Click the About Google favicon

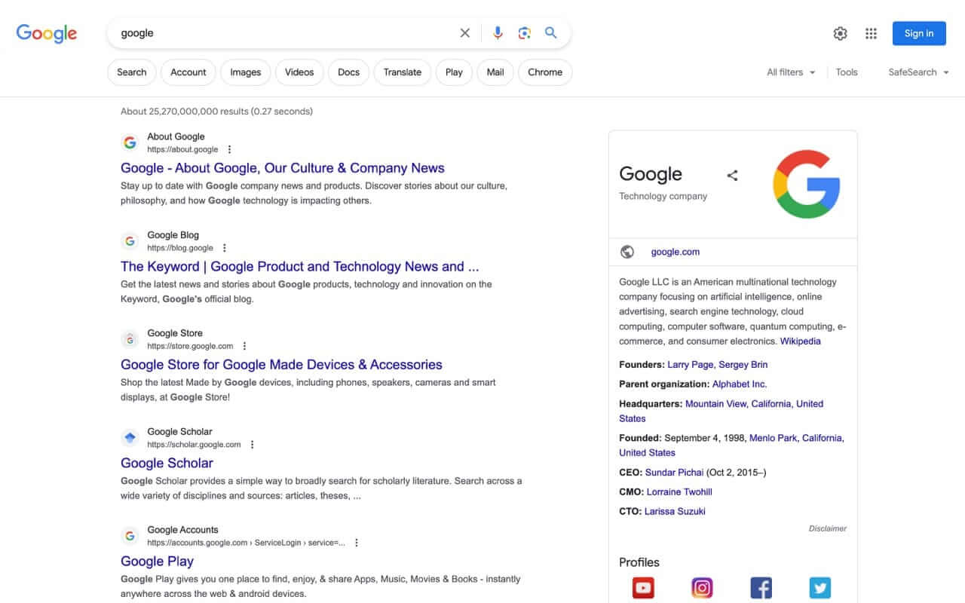130,142
